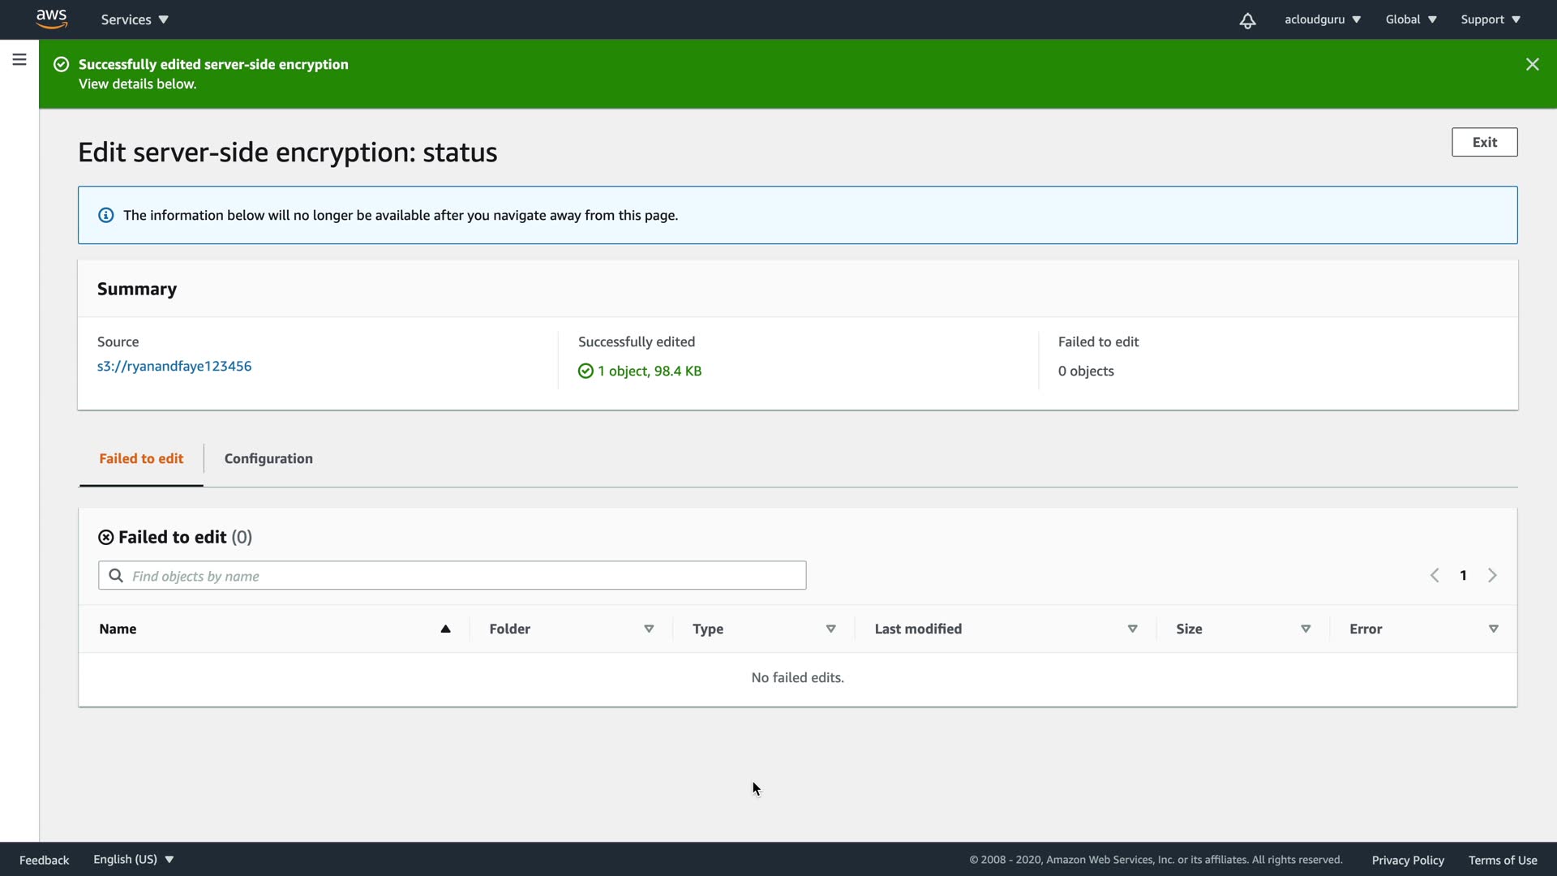Go to previous page of failed edits
The width and height of the screenshot is (1557, 876).
(x=1435, y=575)
